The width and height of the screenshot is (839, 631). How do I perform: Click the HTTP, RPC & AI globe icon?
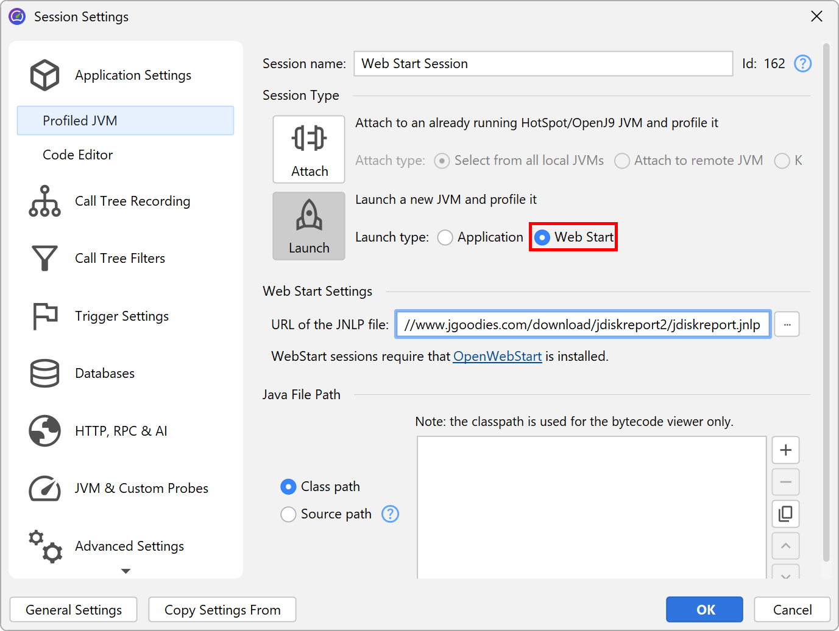(x=44, y=431)
